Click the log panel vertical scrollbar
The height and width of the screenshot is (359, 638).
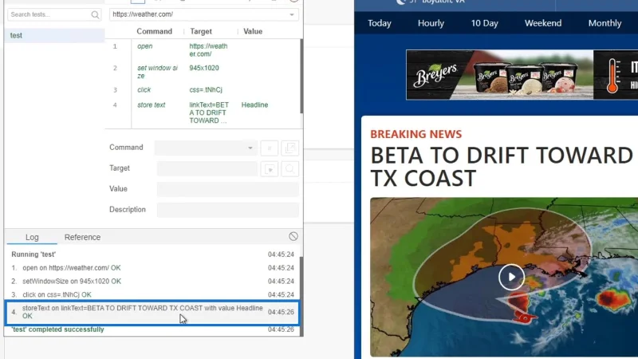[x=301, y=296]
